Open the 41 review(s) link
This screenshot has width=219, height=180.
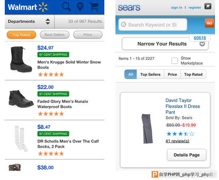(x=177, y=141)
